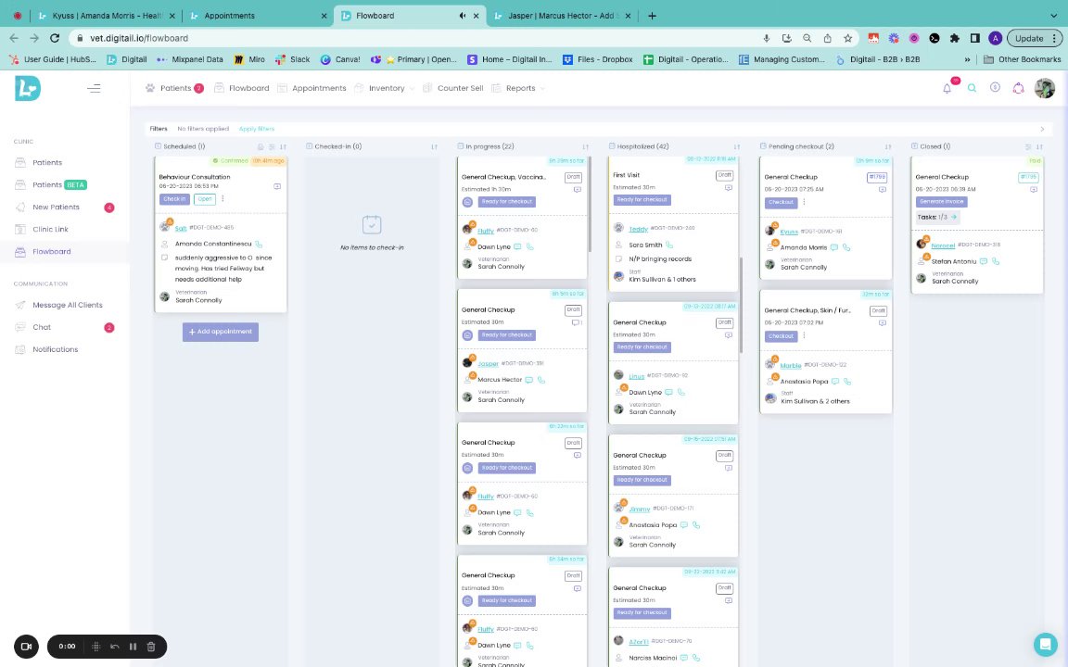Toggle the Closed column checkbox icon

(x=914, y=146)
